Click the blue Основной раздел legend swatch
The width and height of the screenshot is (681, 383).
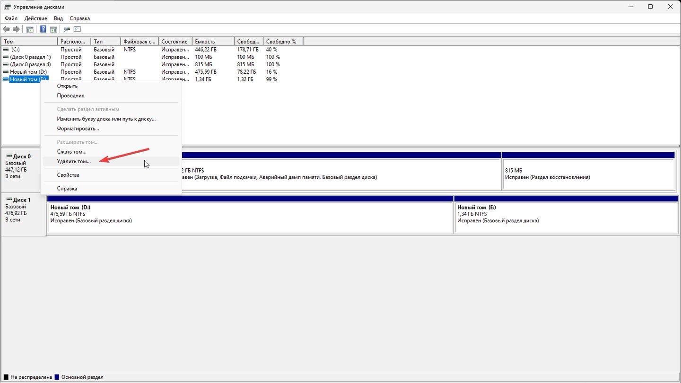point(57,377)
